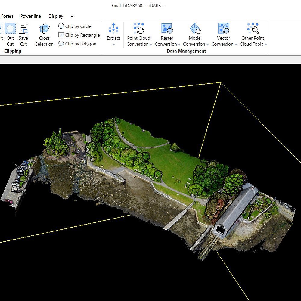This screenshot has height=301, width=301.
Task: Expand the Point Cloud Conversion dropdown arrow
Action: click(x=151, y=45)
